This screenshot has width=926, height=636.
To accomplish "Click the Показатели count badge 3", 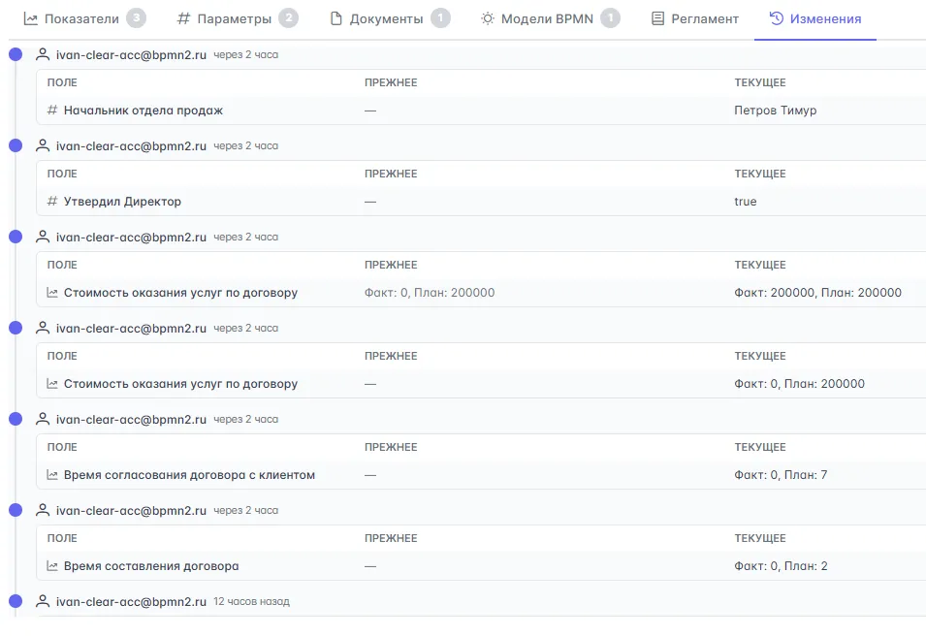I will 137,18.
